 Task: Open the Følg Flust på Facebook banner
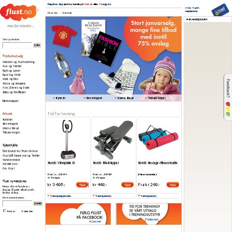pos(78,214)
